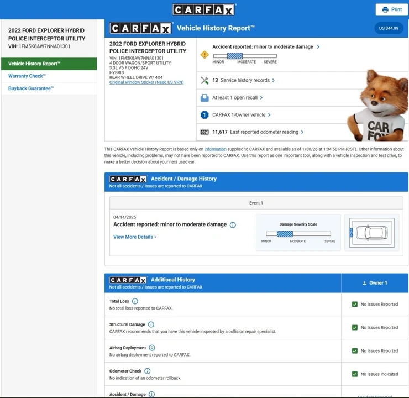Expand 13 Service history records chevron
This screenshot has height=398, width=409.
point(274,80)
